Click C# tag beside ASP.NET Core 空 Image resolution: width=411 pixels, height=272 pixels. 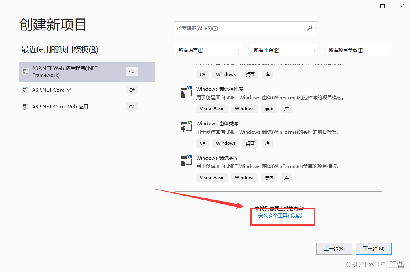[132, 90]
